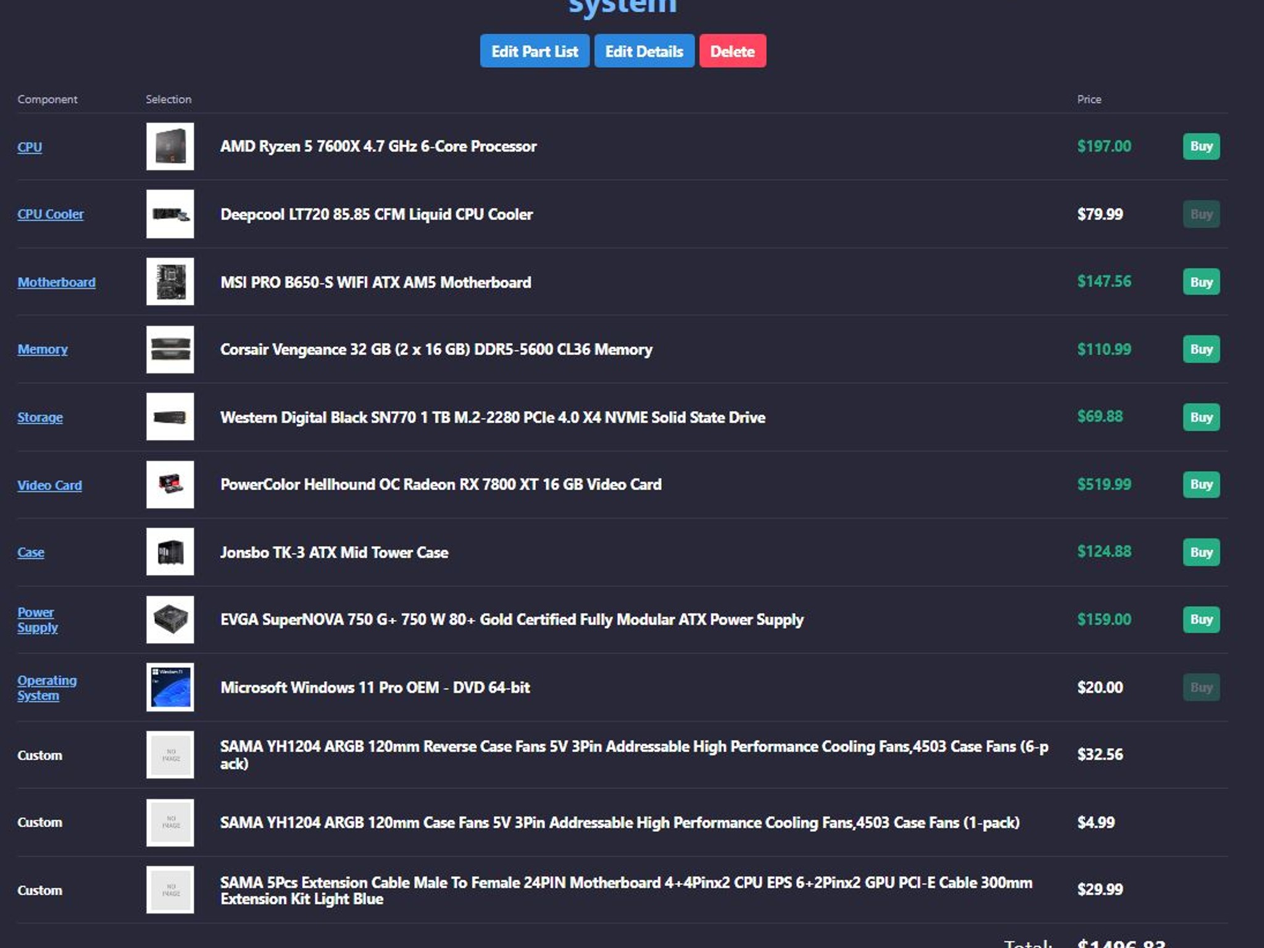Click the Case component link

tap(31, 552)
